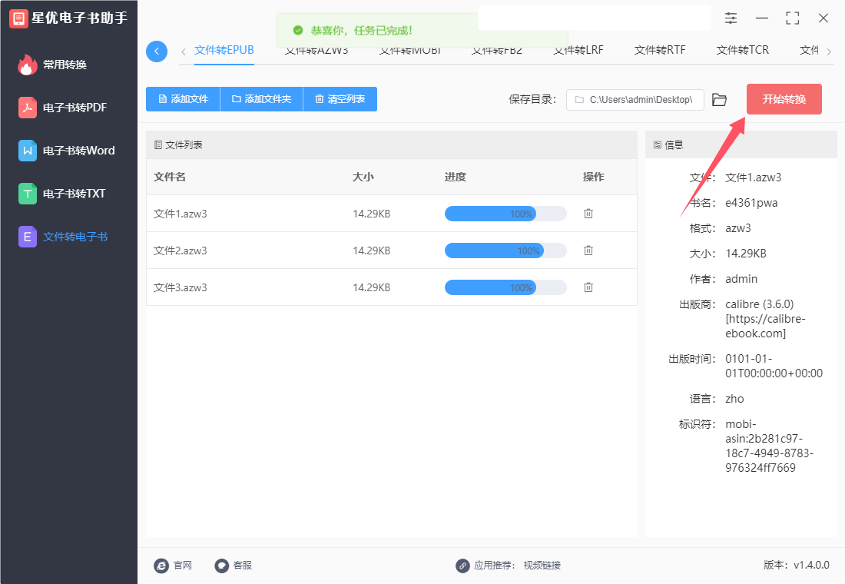Click the save directory path field
This screenshot has width=845, height=584.
(x=635, y=100)
